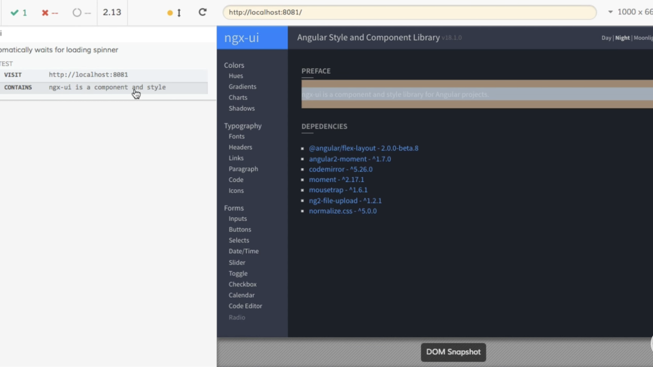Viewport: 653px width, 367px height.
Task: Toggle auto-scrolling via the arrows icon
Action: coord(179,13)
